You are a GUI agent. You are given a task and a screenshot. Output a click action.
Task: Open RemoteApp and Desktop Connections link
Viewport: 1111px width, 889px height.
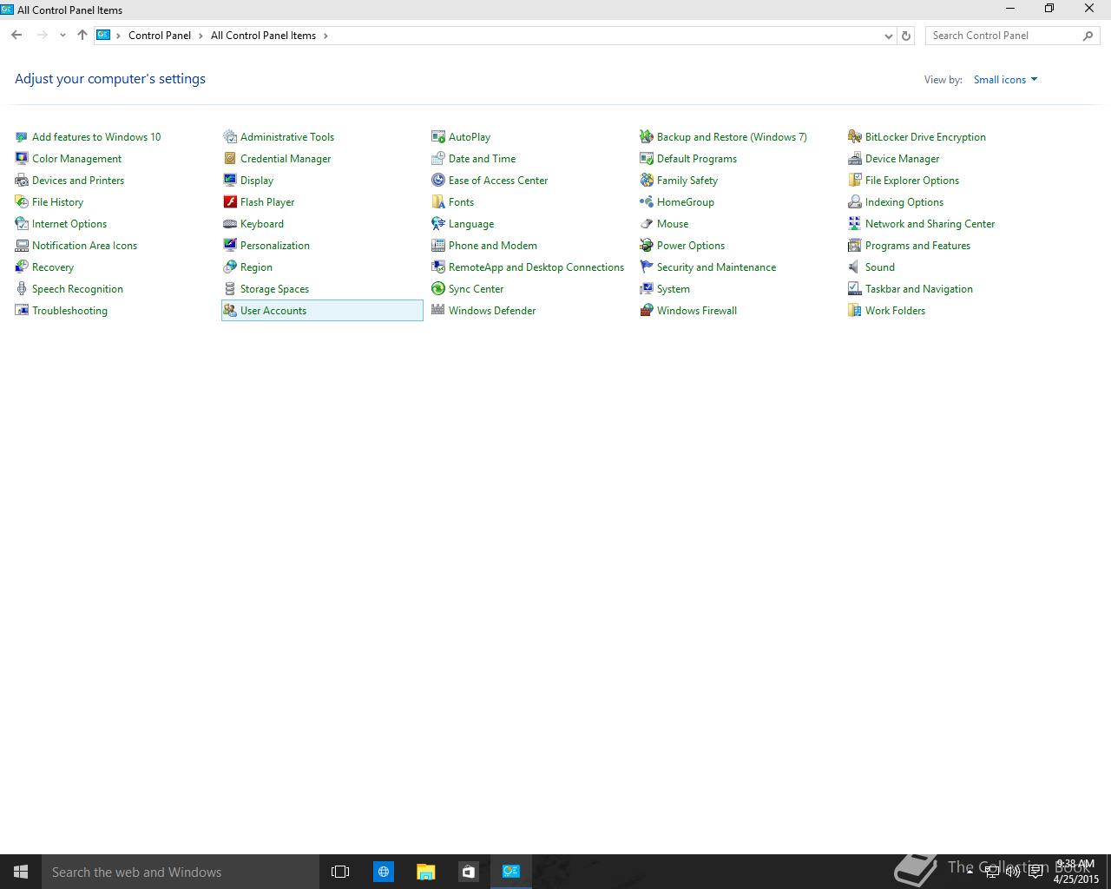pos(536,267)
